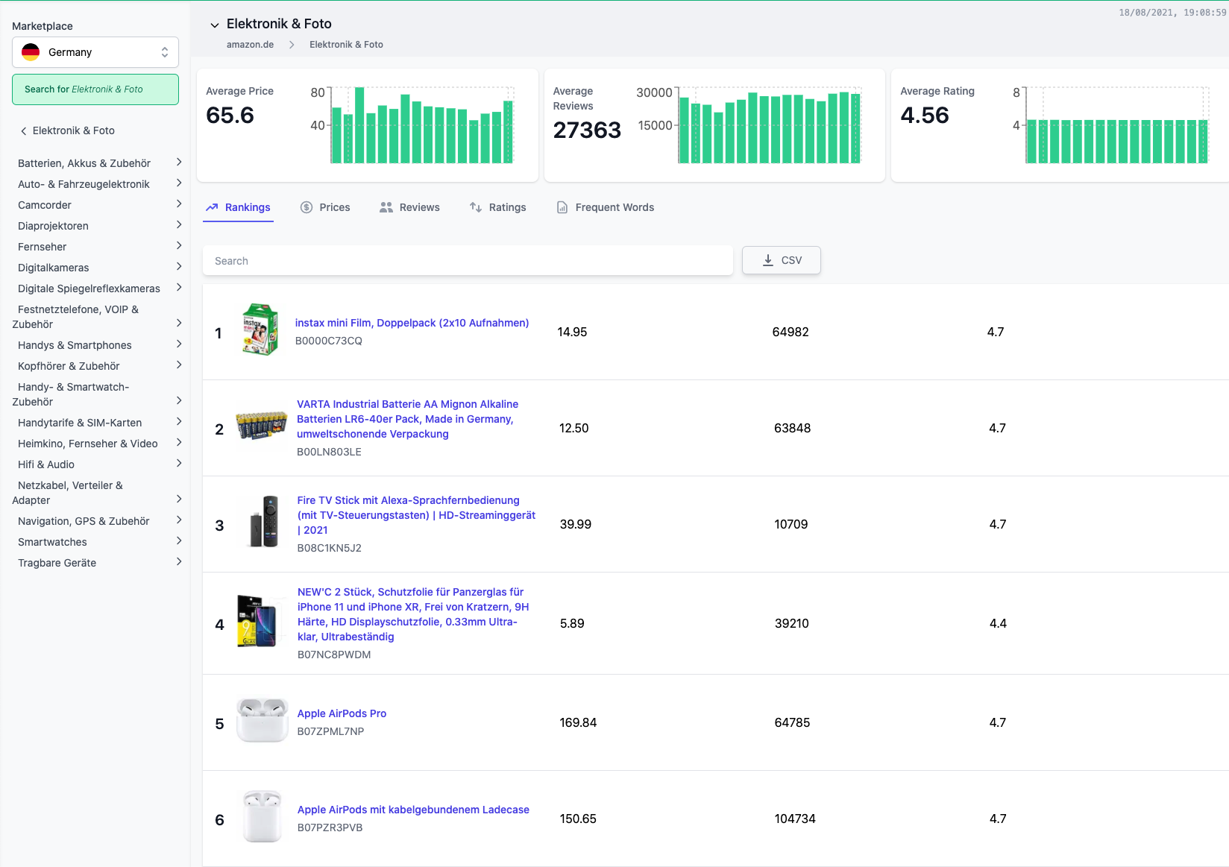The width and height of the screenshot is (1229, 867).
Task: Switch to the Ratings tab
Action: tap(497, 207)
